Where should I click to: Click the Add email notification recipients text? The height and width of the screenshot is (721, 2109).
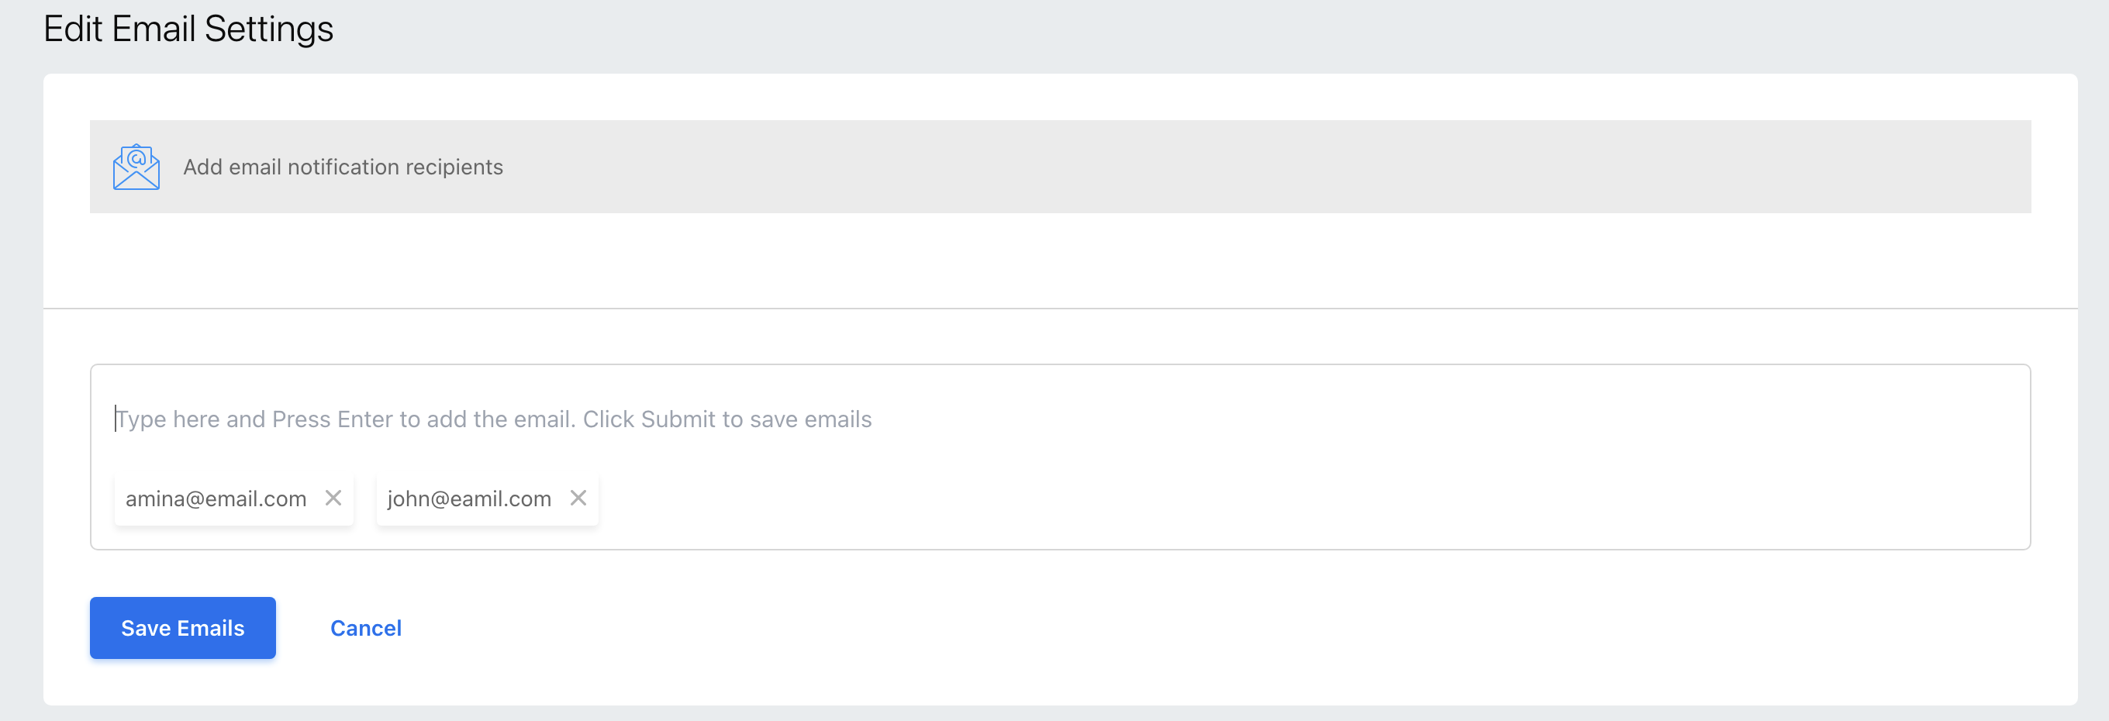(343, 167)
